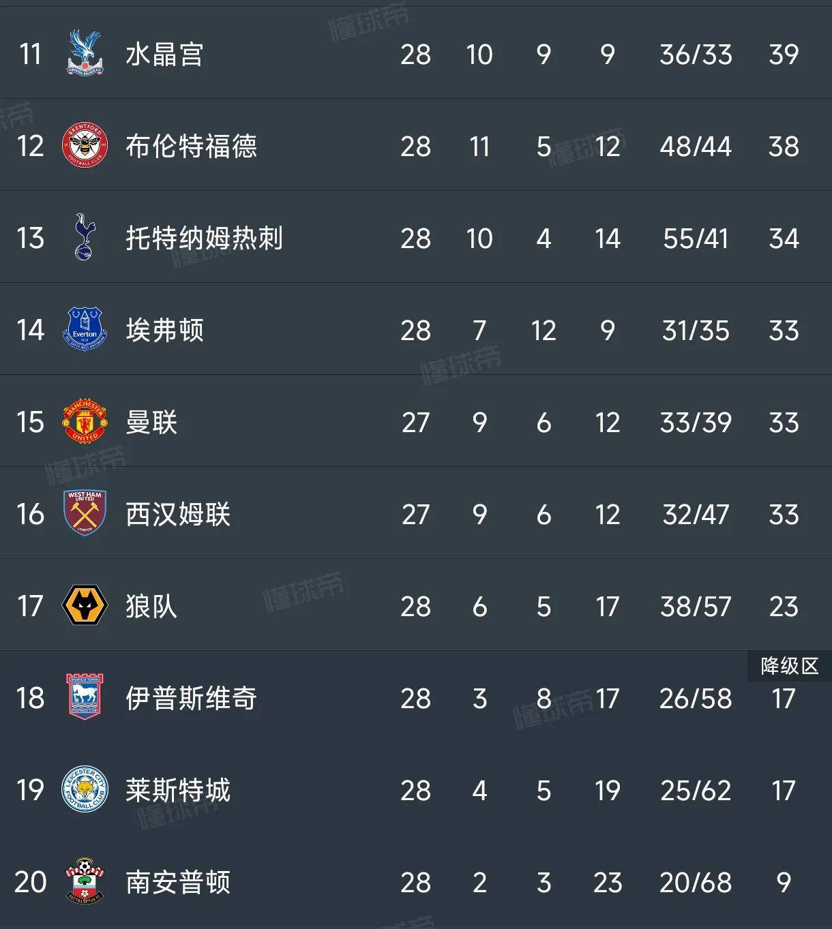Screen dimensions: 832x929
Task: Click the Tottenham Hotspur rooster crest
Action: coord(82,239)
